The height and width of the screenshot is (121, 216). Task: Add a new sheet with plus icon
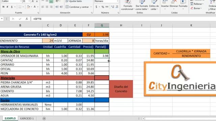click(44, 119)
